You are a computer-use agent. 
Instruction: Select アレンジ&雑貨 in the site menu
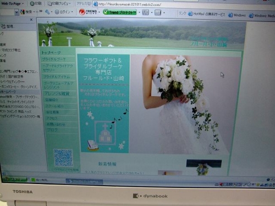click(57, 94)
